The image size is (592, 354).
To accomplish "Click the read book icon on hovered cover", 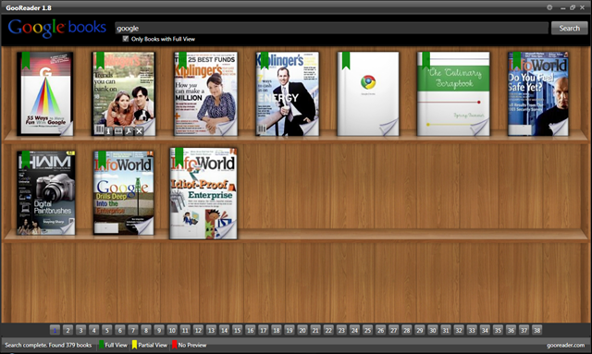I will [x=118, y=131].
